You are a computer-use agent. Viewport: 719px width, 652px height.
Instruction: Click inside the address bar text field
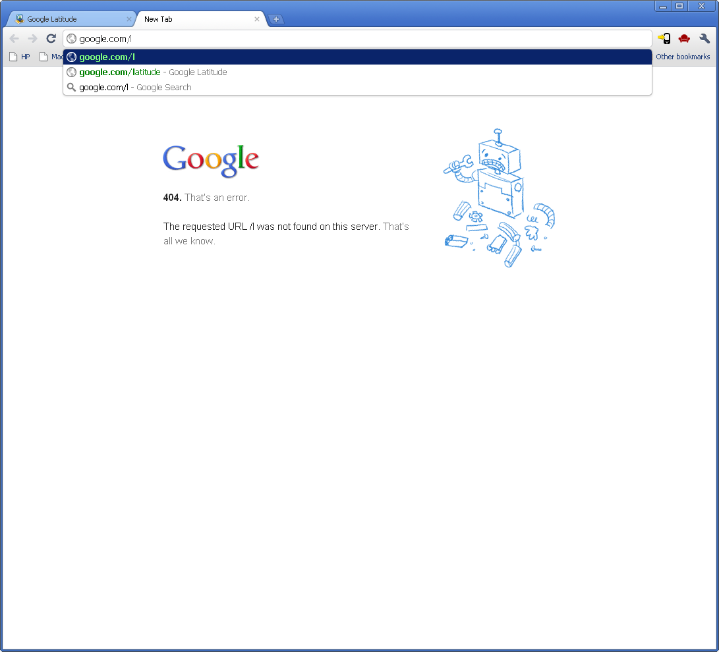(357, 38)
